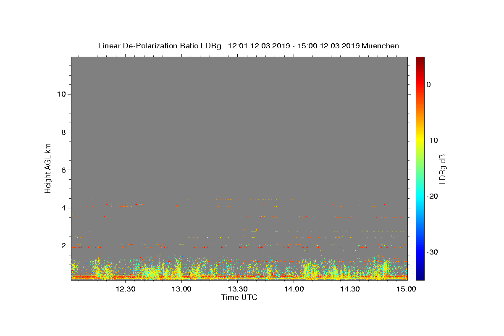Click the '6' km height tick label
Screen dimensions: 504x336
tap(64, 170)
